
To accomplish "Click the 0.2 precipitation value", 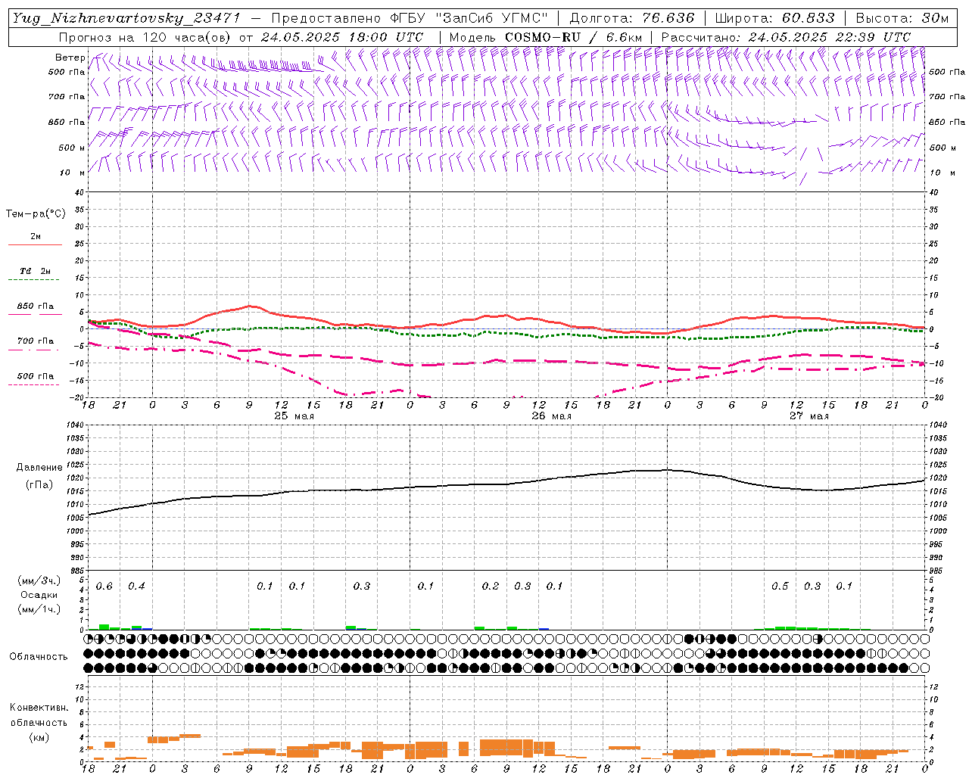I will (491, 587).
